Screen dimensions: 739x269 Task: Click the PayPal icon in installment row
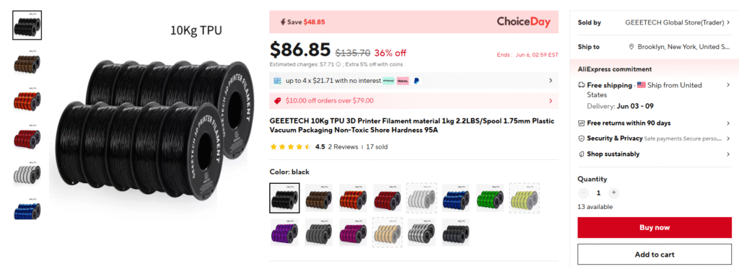pos(416,81)
